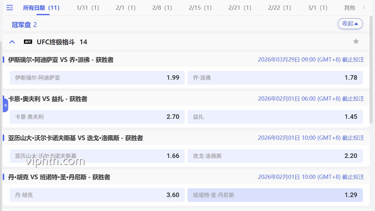Screen dimensions: 375x211
Task: Select the 2/15 date tab
Action: [200, 8]
